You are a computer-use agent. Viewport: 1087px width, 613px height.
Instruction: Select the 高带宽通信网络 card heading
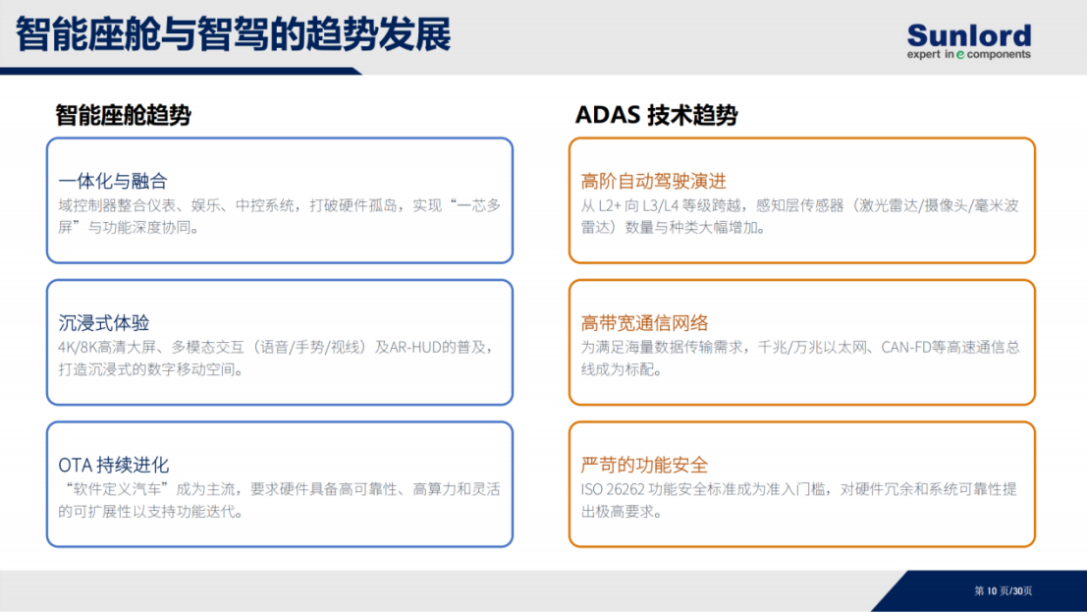click(x=645, y=322)
